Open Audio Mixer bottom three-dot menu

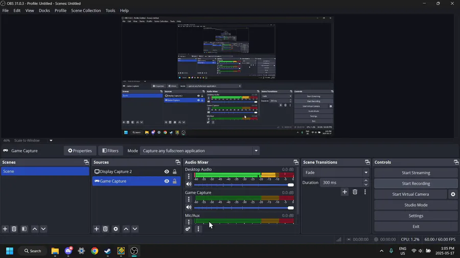198,229
